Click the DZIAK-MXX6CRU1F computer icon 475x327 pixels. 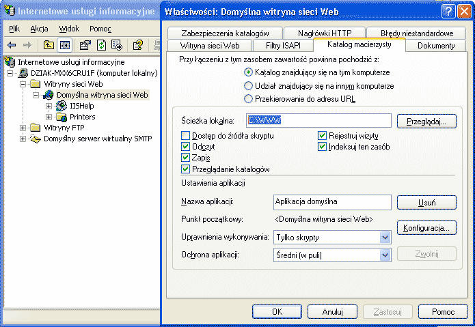tap(23, 73)
